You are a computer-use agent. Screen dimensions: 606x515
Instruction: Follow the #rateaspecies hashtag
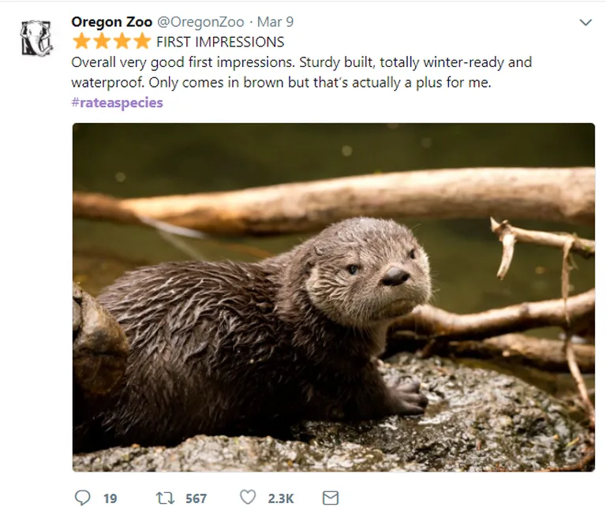117,103
